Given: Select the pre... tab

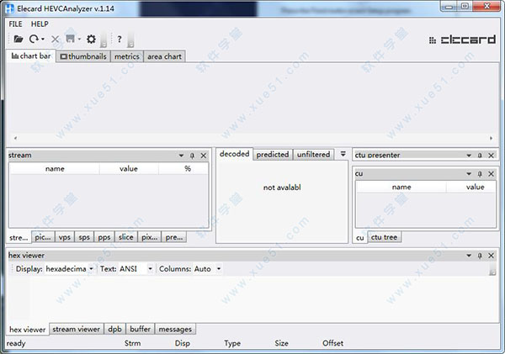Looking at the screenshot, I should (174, 237).
